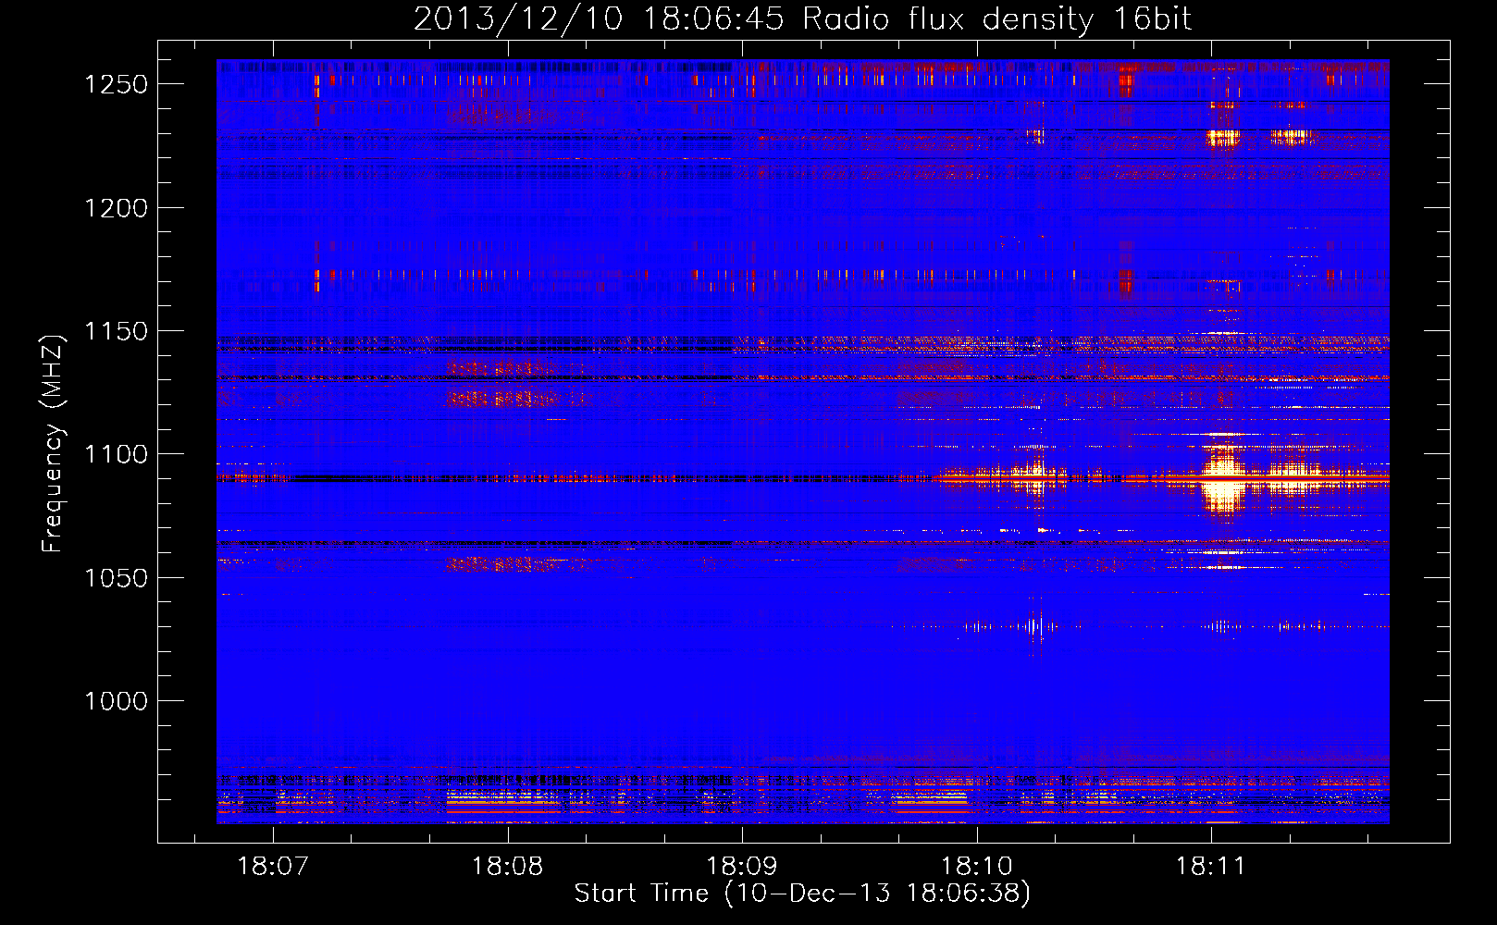Click the '1150' frequency axis label

point(116,331)
